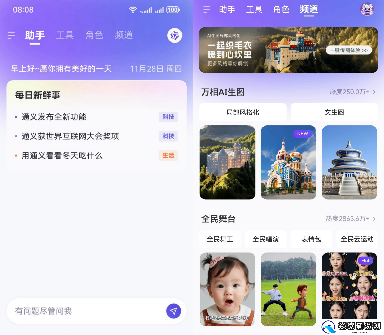Select the 文生图 button
The height and width of the screenshot is (335, 384).
pyautogui.click(x=334, y=112)
